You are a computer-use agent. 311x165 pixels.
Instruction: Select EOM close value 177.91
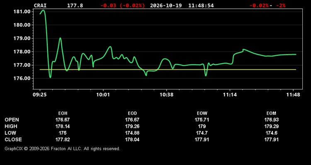tap(271, 139)
